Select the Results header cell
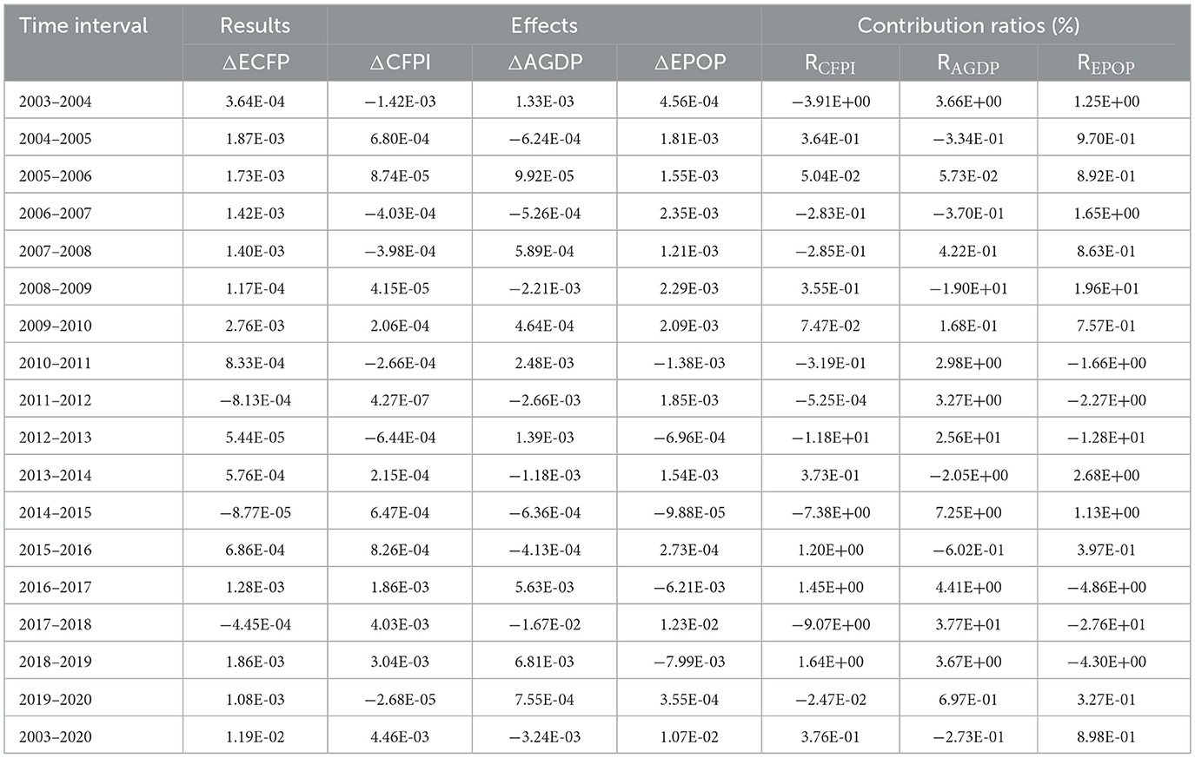The height and width of the screenshot is (758, 1195). tap(255, 25)
